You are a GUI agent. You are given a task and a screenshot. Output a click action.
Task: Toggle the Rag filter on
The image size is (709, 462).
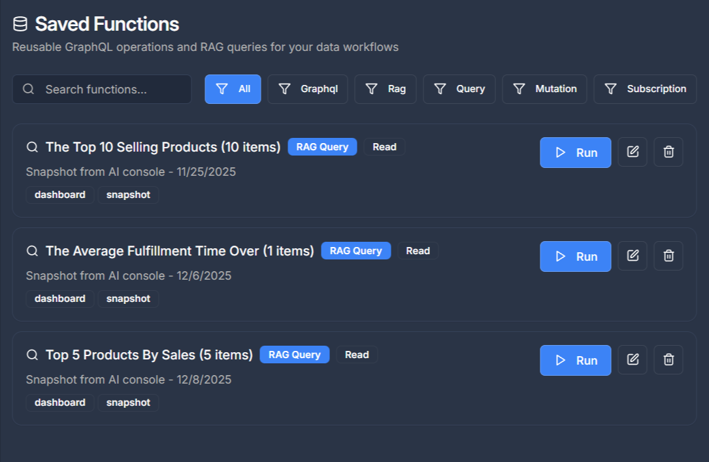[385, 88]
